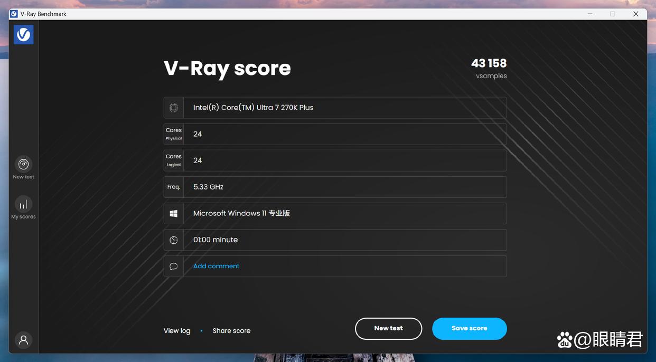This screenshot has width=656, height=362.
Task: Click the V-Ray score heading
Action: click(x=227, y=68)
